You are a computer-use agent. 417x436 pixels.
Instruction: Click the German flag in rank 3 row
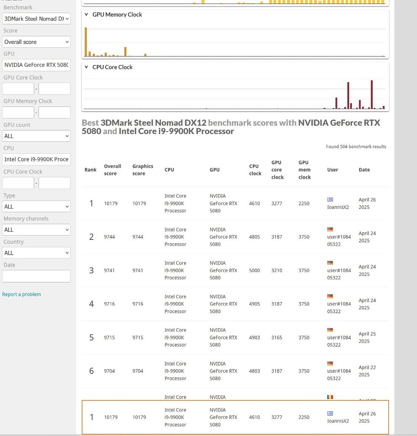[330, 263]
